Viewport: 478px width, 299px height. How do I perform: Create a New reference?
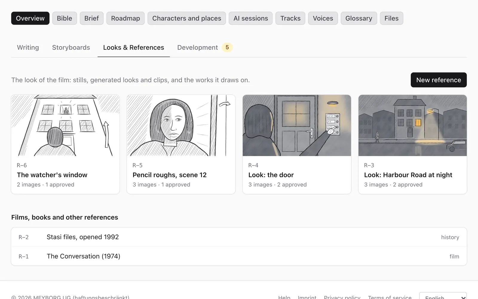pyautogui.click(x=439, y=80)
